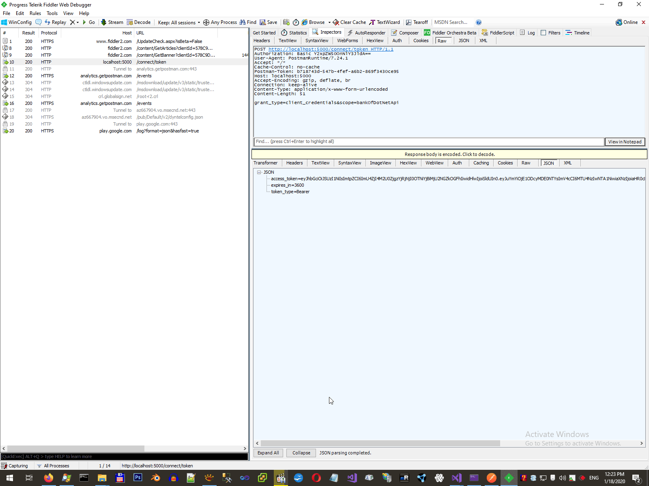Select the request WebForms inspector tab

pyautogui.click(x=348, y=40)
